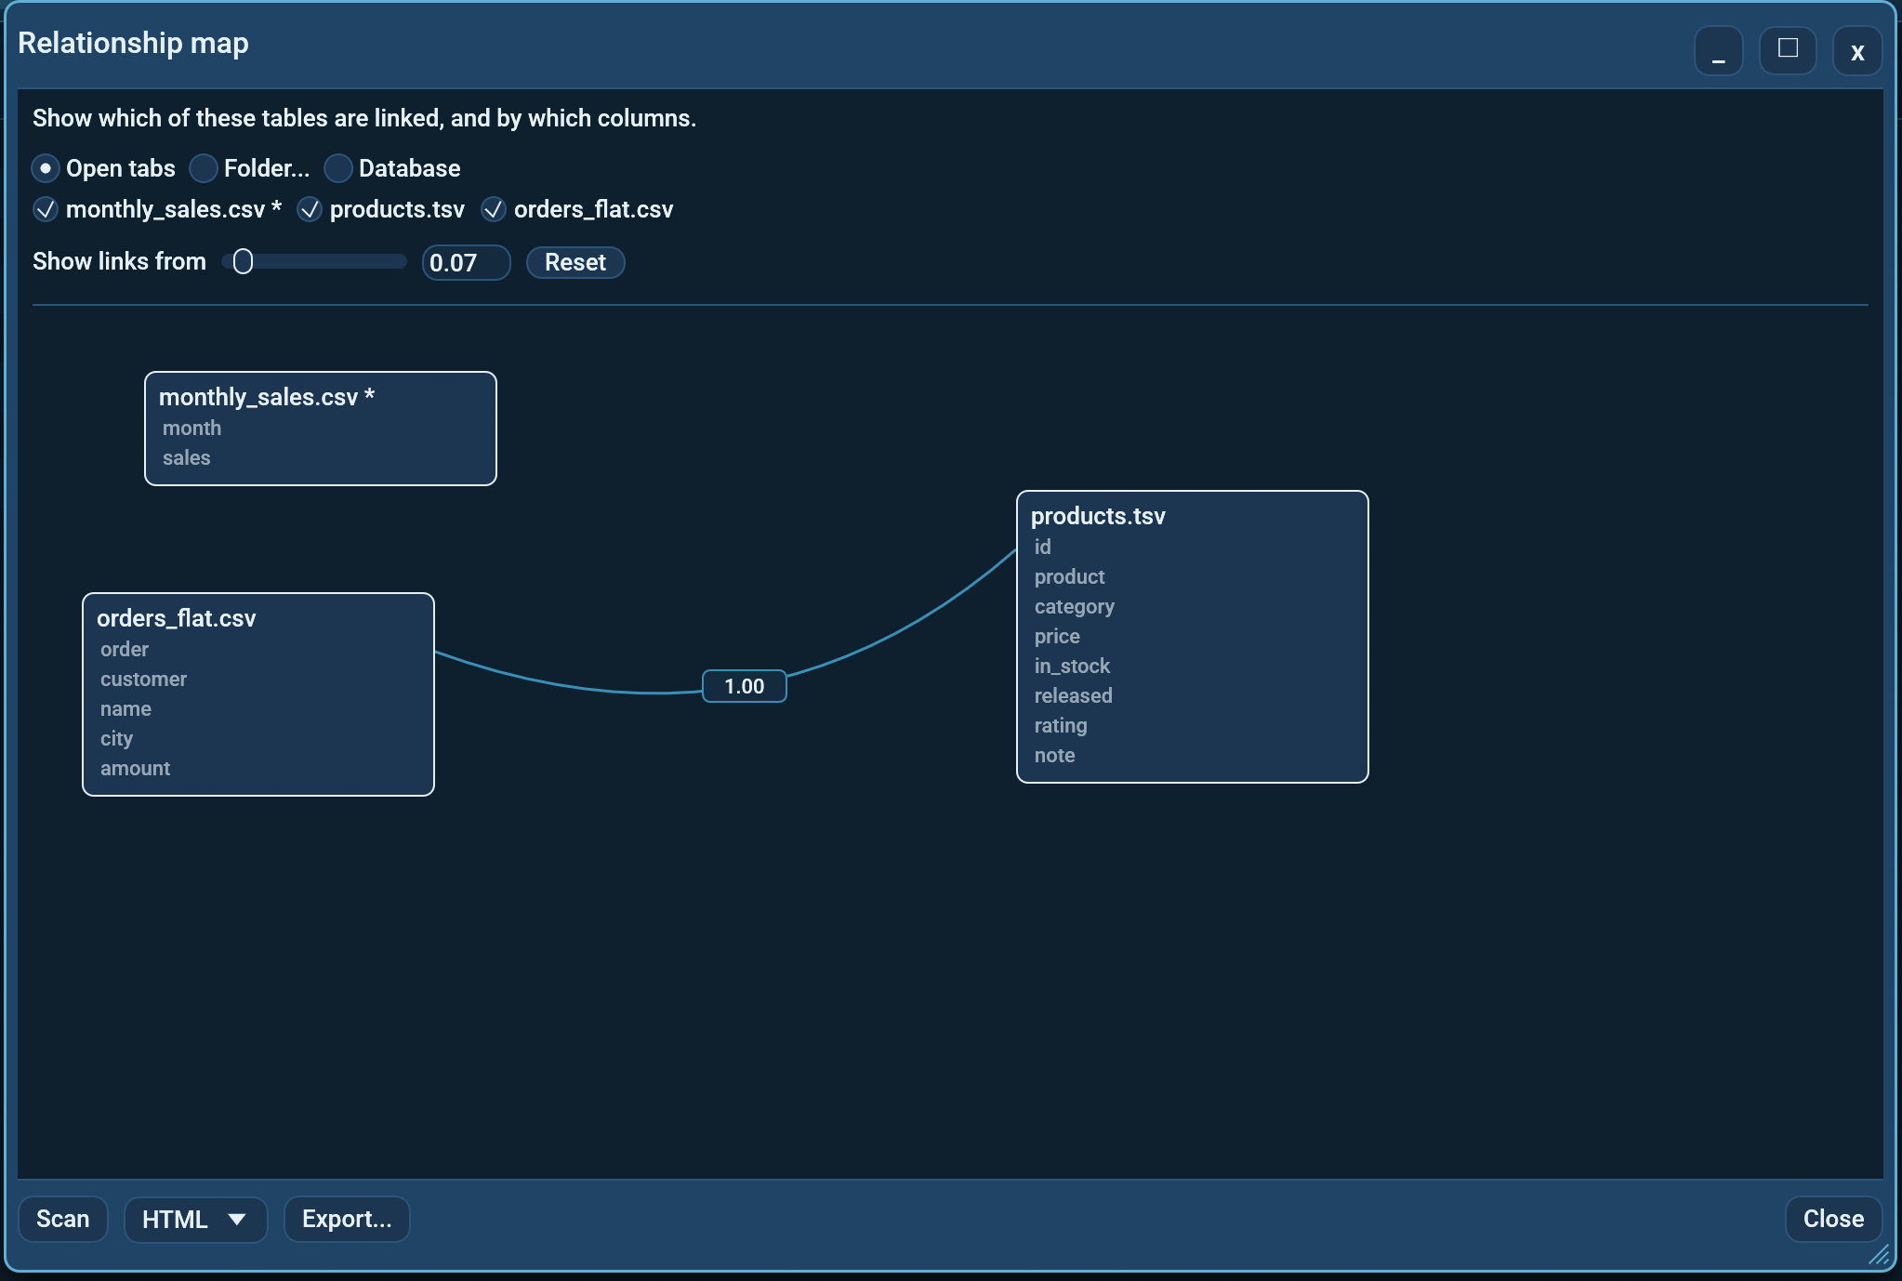Select the amount column in orders_flat
Image resolution: width=1902 pixels, height=1281 pixels.
tap(136, 769)
